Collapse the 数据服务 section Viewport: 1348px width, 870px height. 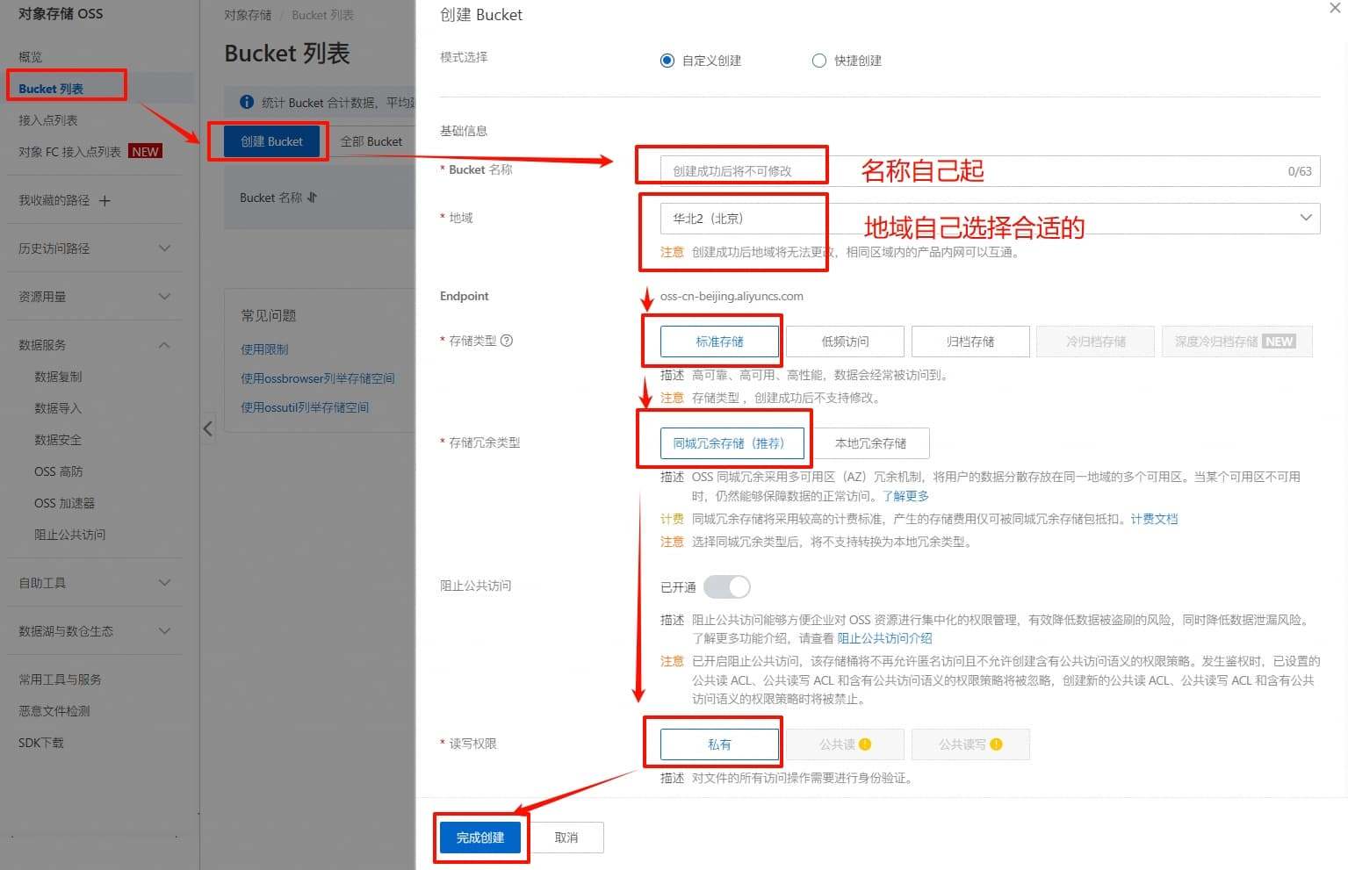pos(95,345)
